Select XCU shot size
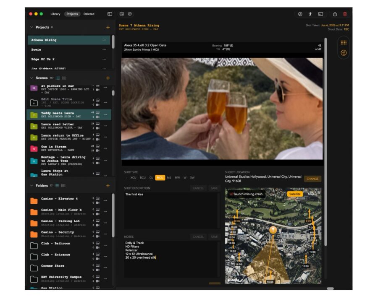 [x=133, y=178]
